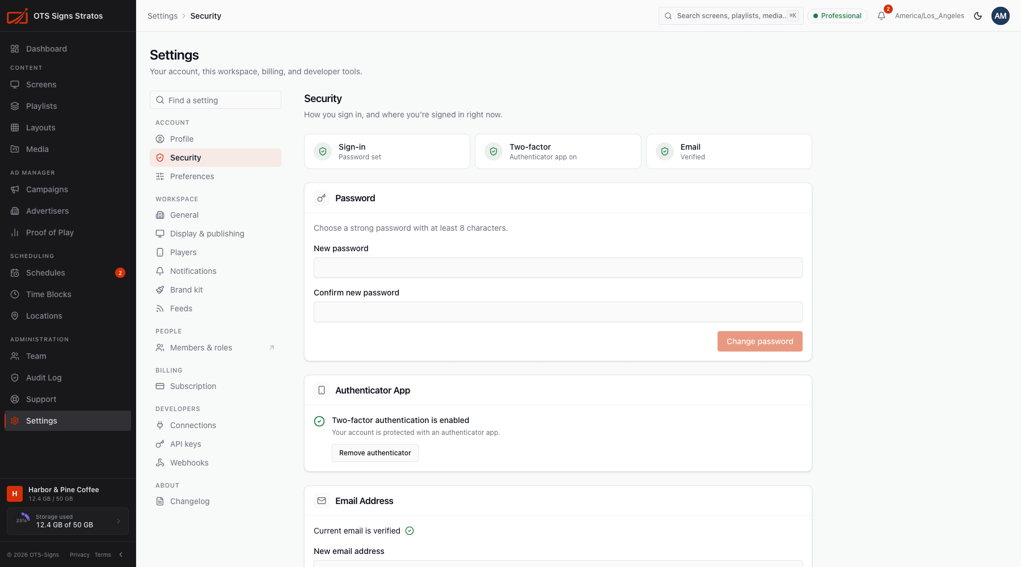The image size is (1021, 567).
Task: Open Dashboard in the sidebar
Action: pyautogui.click(x=68, y=49)
